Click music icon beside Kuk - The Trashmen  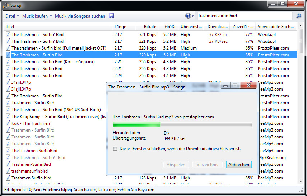click(8, 123)
